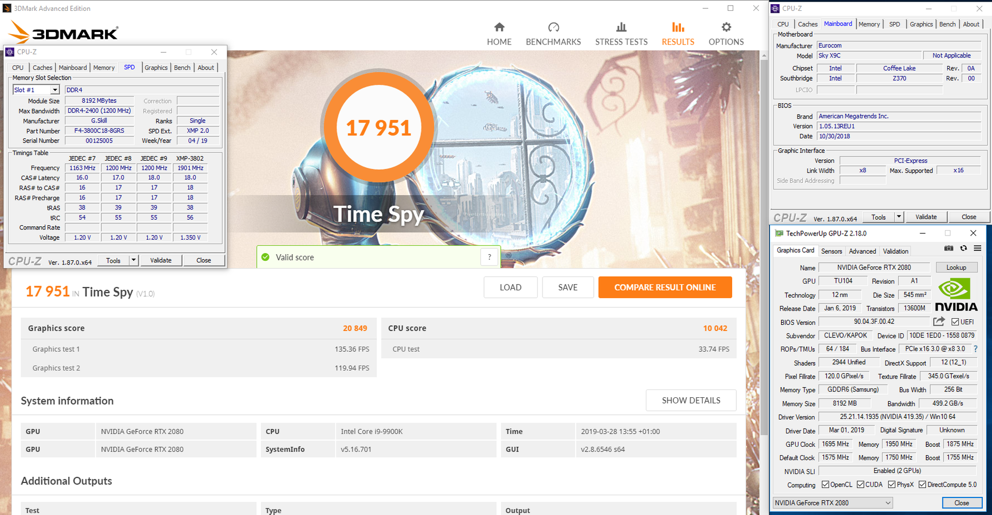The image size is (992, 515).
Task: Refresh GPU-Z data
Action: tap(964, 248)
